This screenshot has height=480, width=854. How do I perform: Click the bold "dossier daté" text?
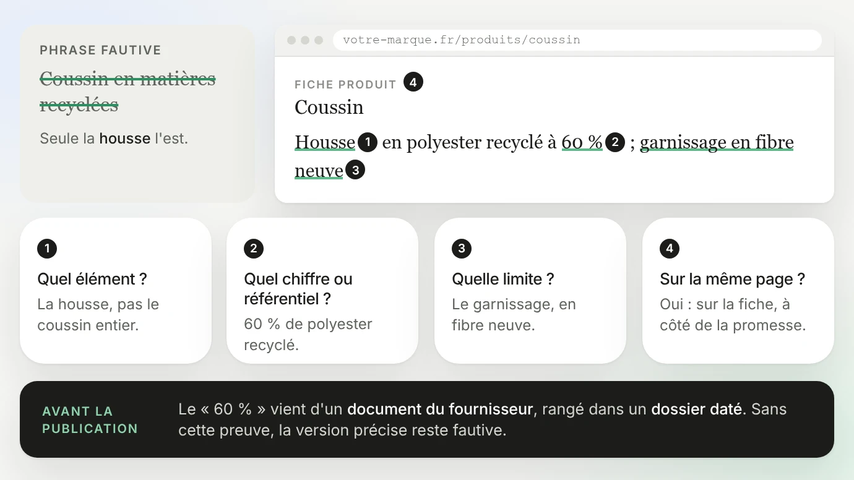(696, 409)
